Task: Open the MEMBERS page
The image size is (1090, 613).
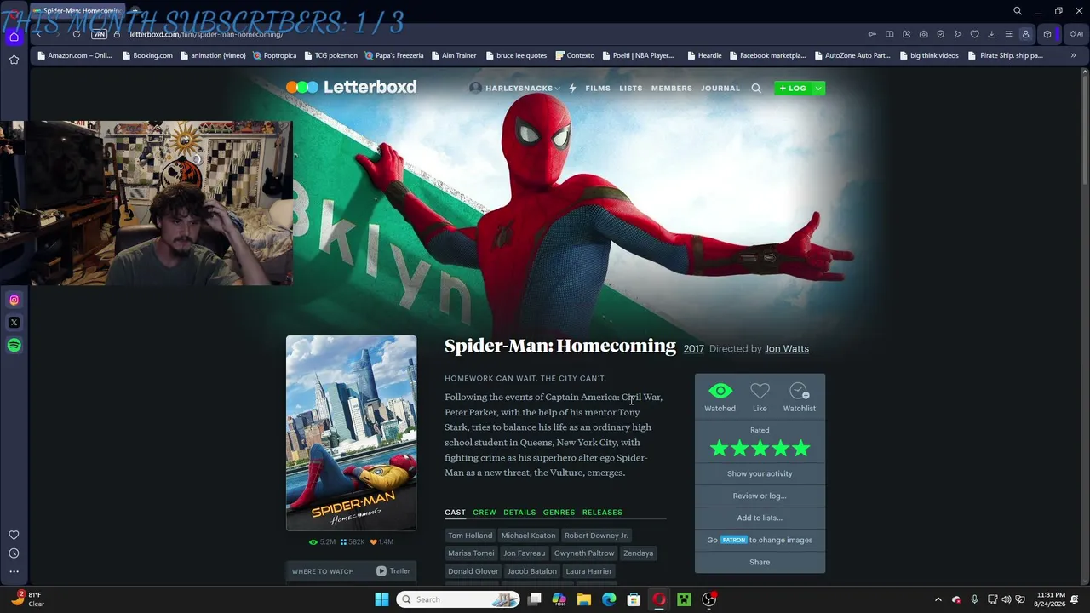Action: coord(672,89)
